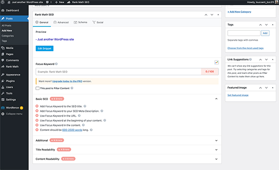Toggle the Tags panel collapse
The width and height of the screenshot is (279, 170).
tap(272, 25)
